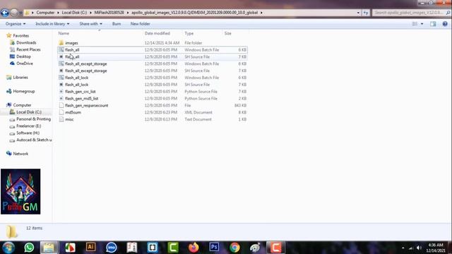The height and width of the screenshot is (254, 452).
Task: Click the volume icon in system tray
Action: click(x=419, y=248)
